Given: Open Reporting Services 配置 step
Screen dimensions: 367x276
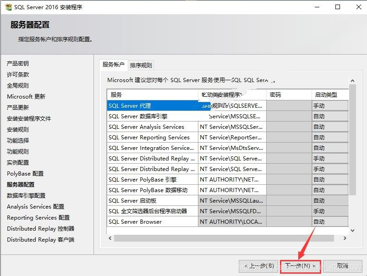Looking at the screenshot, I should [38, 218].
